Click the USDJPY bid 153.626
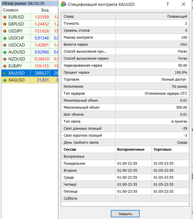 point(42,31)
